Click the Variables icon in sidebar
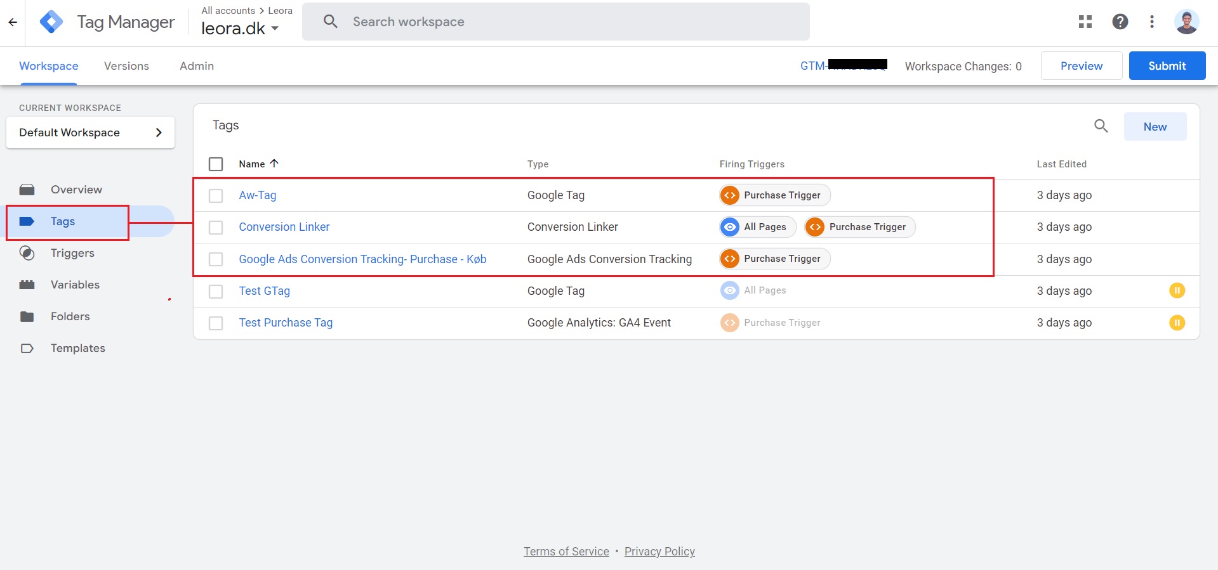Image resolution: width=1218 pixels, height=570 pixels. 27,285
